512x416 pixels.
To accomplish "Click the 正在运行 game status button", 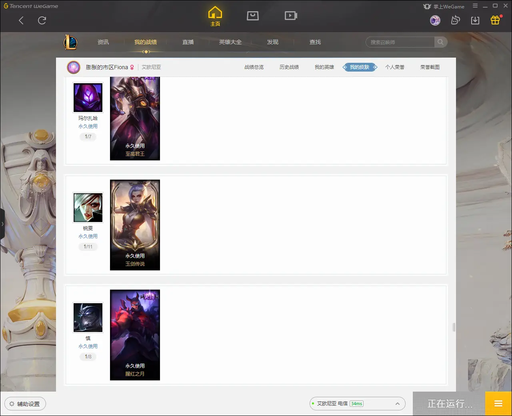I will pos(449,404).
